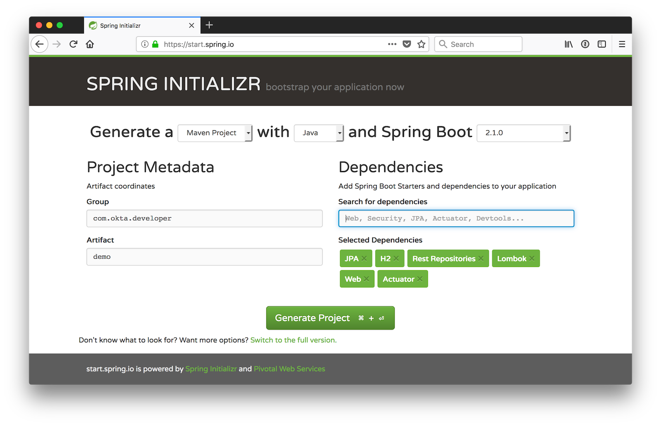Reload the page with refresh icon
This screenshot has height=426, width=661.
[74, 44]
